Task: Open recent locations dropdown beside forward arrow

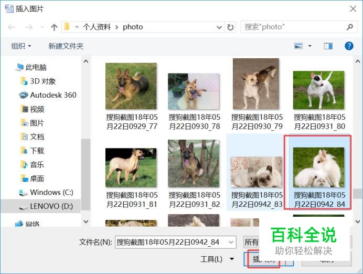Action: pos(42,27)
